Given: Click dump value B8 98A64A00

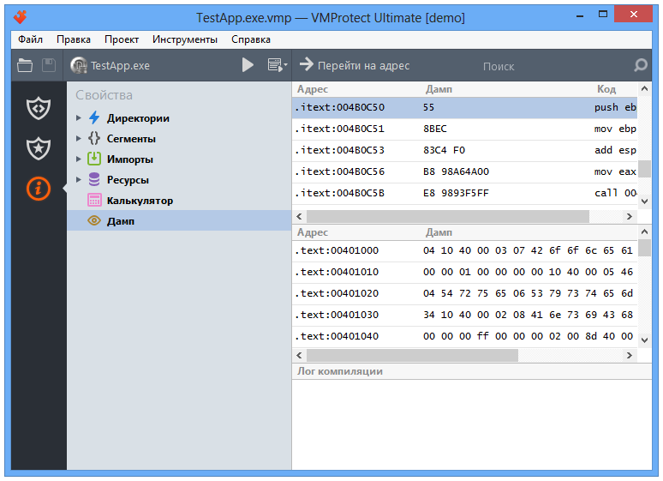Looking at the screenshot, I should tap(456, 171).
